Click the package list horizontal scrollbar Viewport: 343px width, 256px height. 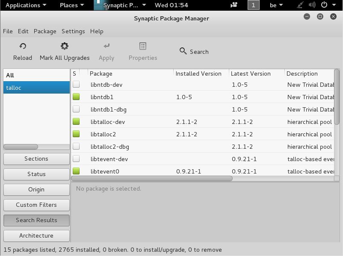tap(152, 179)
